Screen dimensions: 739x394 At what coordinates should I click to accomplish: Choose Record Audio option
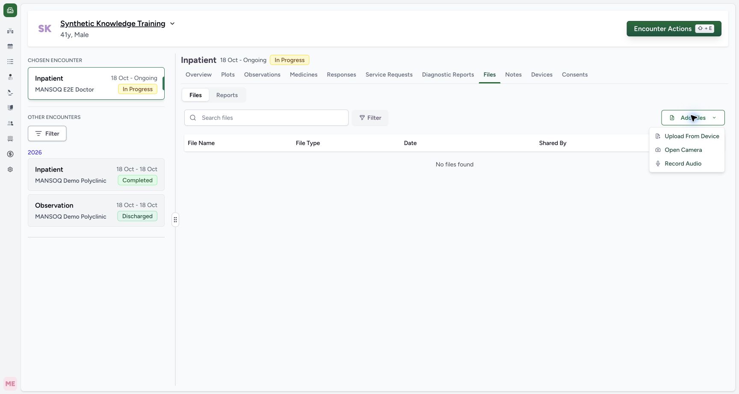[x=687, y=163]
